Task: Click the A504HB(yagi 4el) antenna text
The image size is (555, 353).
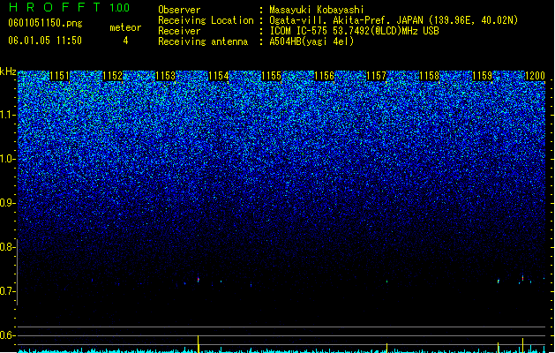Action: click(311, 41)
